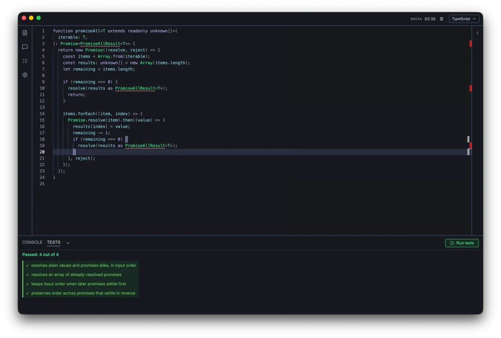Open the checklist sidebar icon
The image size is (501, 338).
tap(25, 61)
